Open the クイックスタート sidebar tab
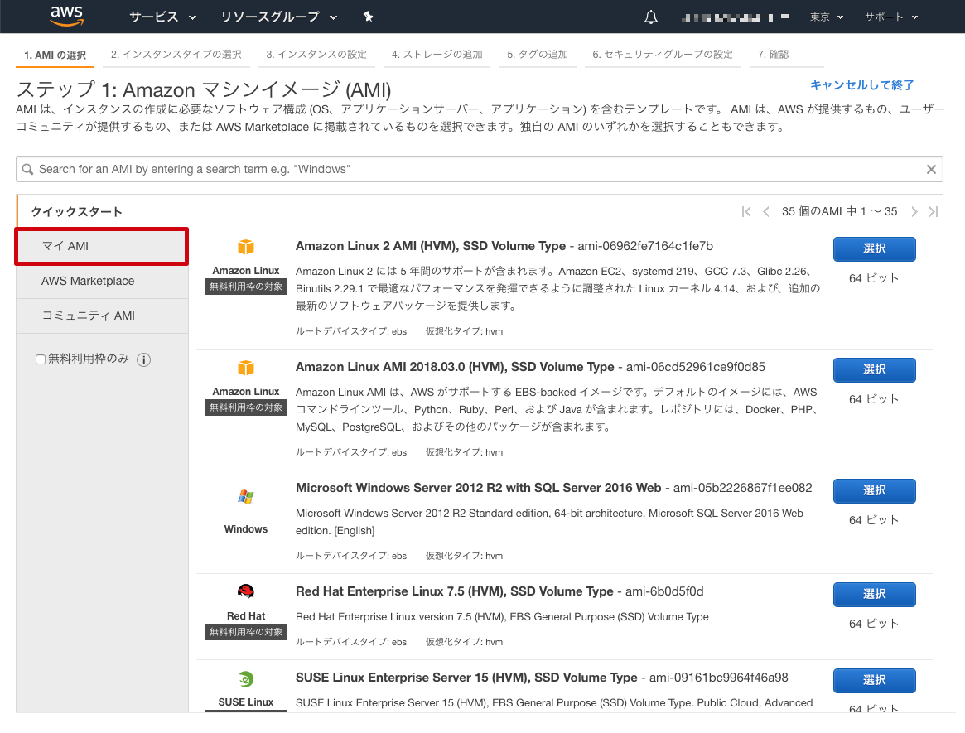Screen dimensions: 965x733 point(102,212)
